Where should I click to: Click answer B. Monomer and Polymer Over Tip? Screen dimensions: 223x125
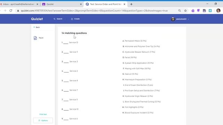coord(141,46)
